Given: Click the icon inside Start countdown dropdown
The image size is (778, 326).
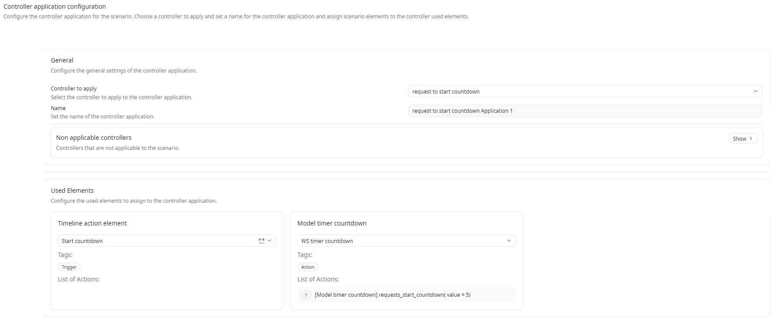Looking at the screenshot, I should click(262, 241).
